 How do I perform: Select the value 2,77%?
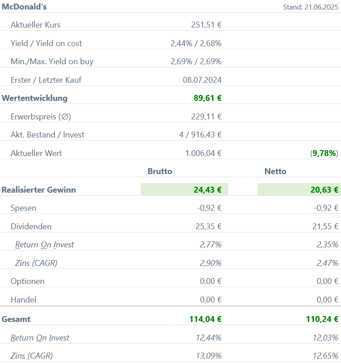pos(211,245)
